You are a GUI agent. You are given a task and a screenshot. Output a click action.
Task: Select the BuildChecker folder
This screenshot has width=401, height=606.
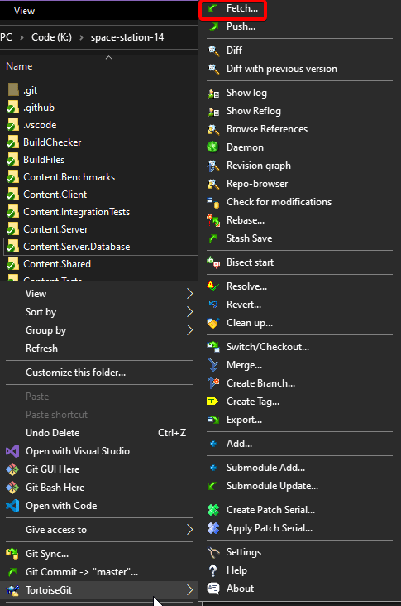(52, 142)
